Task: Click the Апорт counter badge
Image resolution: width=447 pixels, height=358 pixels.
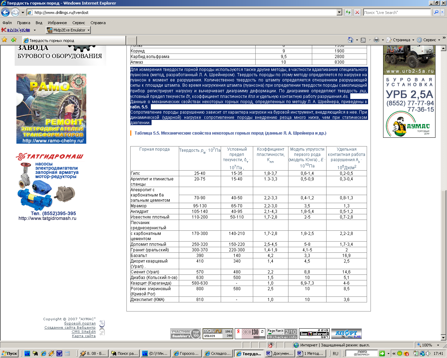Action: coord(346,334)
